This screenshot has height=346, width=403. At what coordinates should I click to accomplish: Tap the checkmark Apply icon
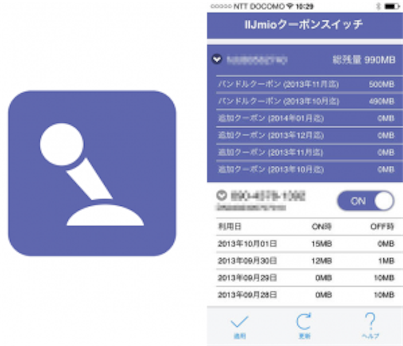(x=240, y=322)
